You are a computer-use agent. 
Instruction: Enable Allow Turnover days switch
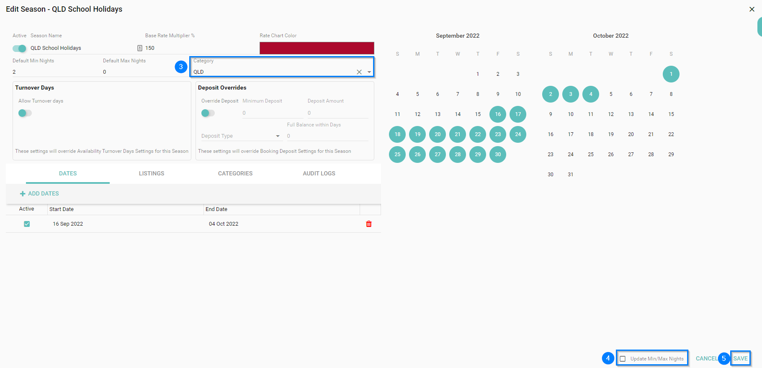[25, 113]
